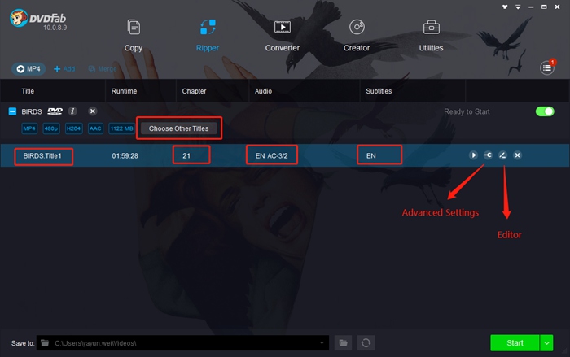570x357 pixels.
Task: Click the info icon next to BIRDS
Action: (x=72, y=111)
